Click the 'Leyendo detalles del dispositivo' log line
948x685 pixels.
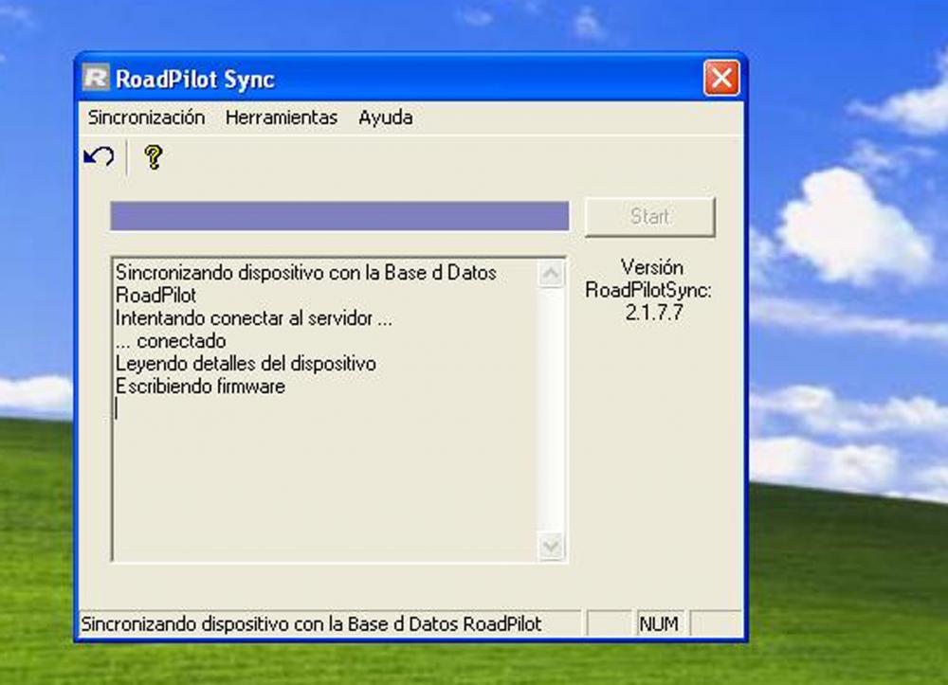[x=246, y=364]
